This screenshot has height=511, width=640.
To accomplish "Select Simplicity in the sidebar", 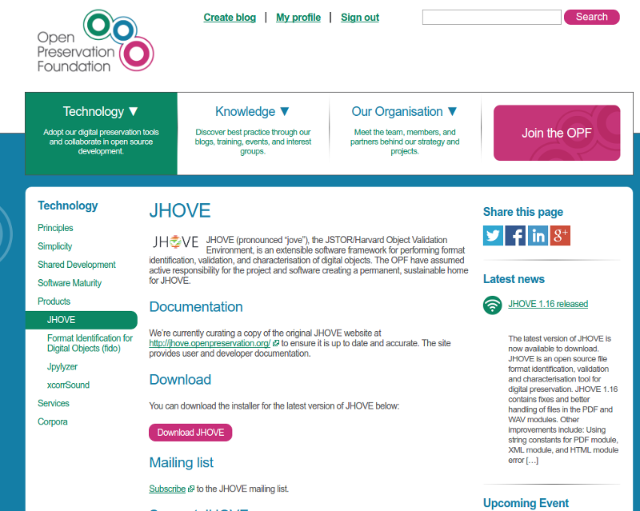I will (54, 246).
